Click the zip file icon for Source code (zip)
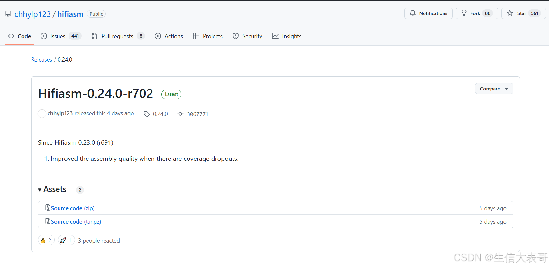 pos(48,208)
